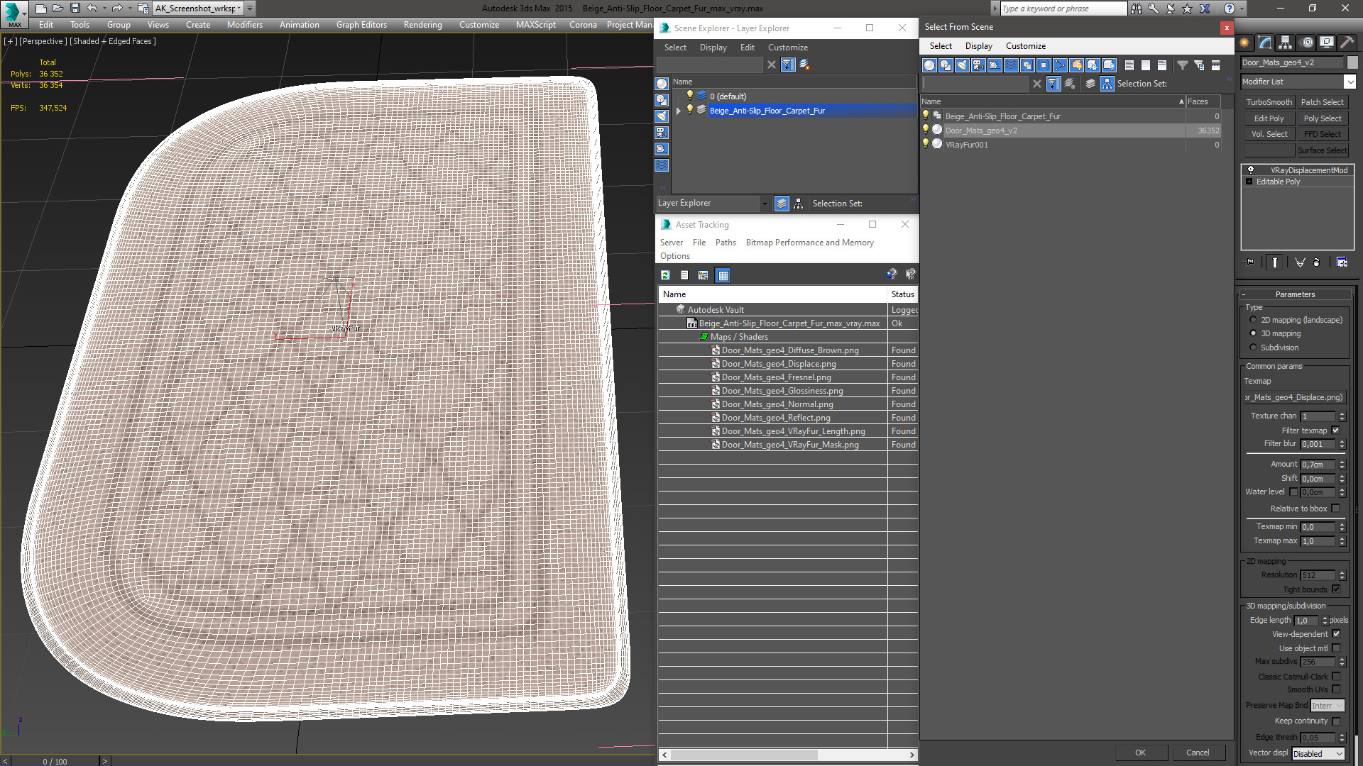The height and width of the screenshot is (766, 1363).
Task: Toggle the Display Shapes filter in Select From Scene
Action: [x=946, y=65]
